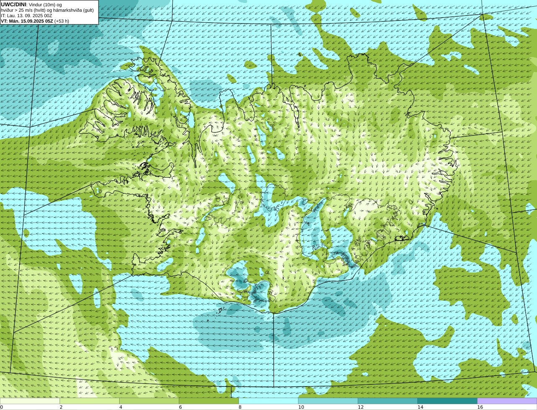
Task: Click the lavender above-16 m/s legend swatch
Action: click(x=507, y=401)
